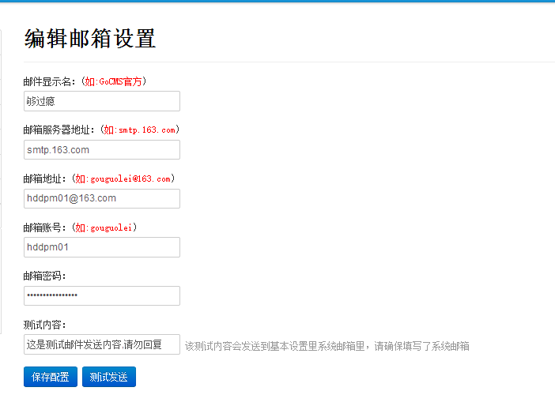
Task: Select the hddpm01@163.com email address field
Action: click(102, 199)
